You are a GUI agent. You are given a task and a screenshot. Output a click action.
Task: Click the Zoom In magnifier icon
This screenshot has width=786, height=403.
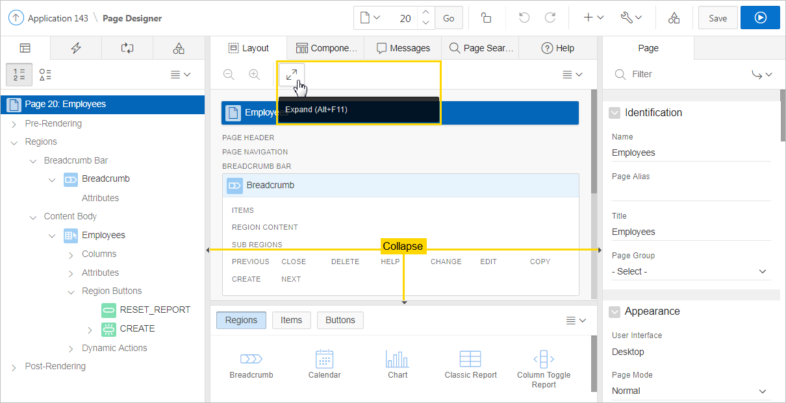click(254, 75)
